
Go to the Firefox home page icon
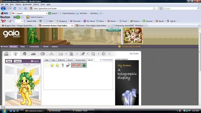(x=25, y=9)
